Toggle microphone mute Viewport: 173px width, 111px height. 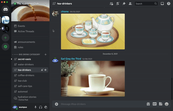click(x=35, y=107)
